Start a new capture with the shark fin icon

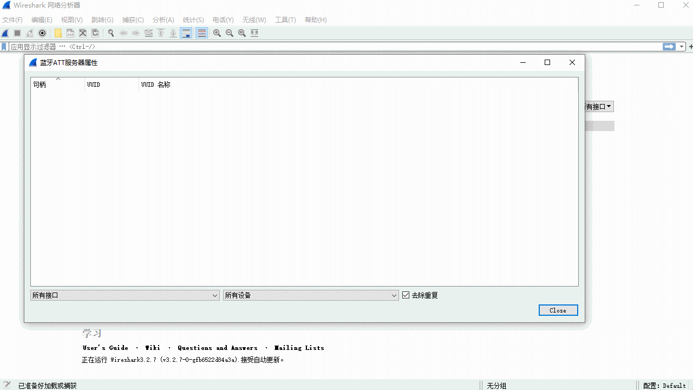coord(5,32)
